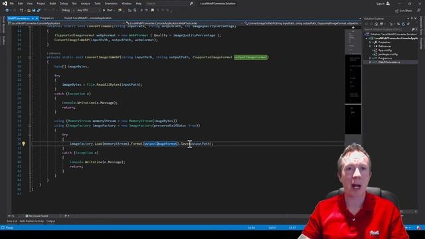Viewport: 425px width, 239px height.
Task: Click the Live Share button
Action: [403, 11]
